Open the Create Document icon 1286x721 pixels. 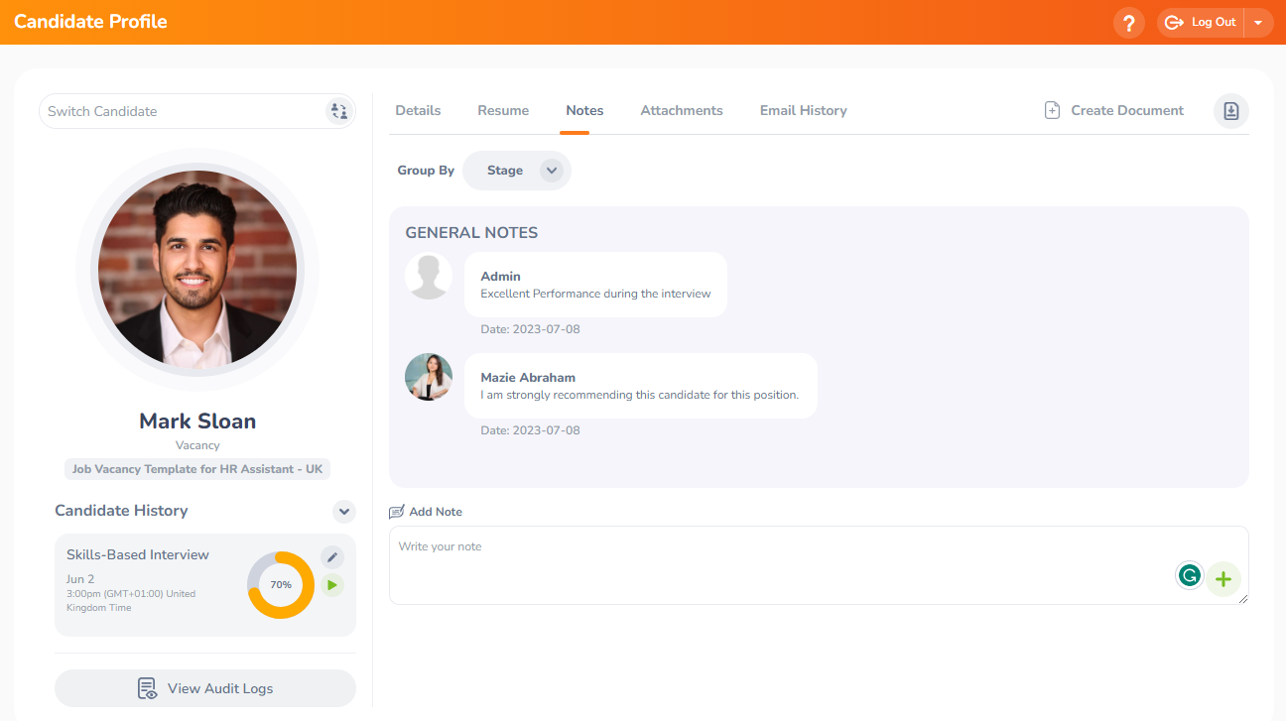pyautogui.click(x=1052, y=110)
